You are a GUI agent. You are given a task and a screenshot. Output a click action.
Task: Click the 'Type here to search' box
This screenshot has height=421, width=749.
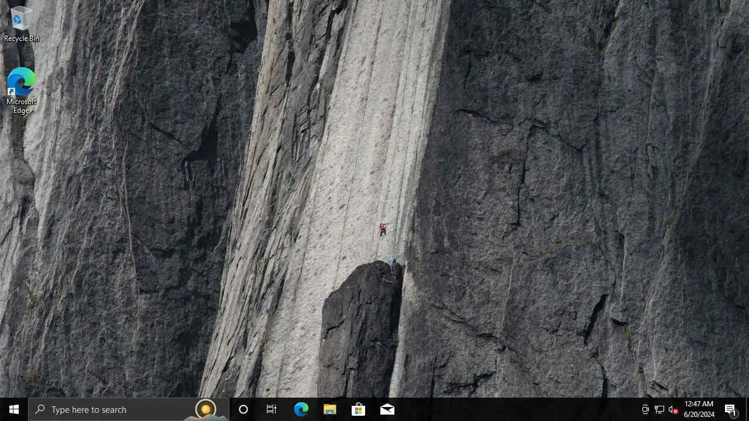coord(129,409)
